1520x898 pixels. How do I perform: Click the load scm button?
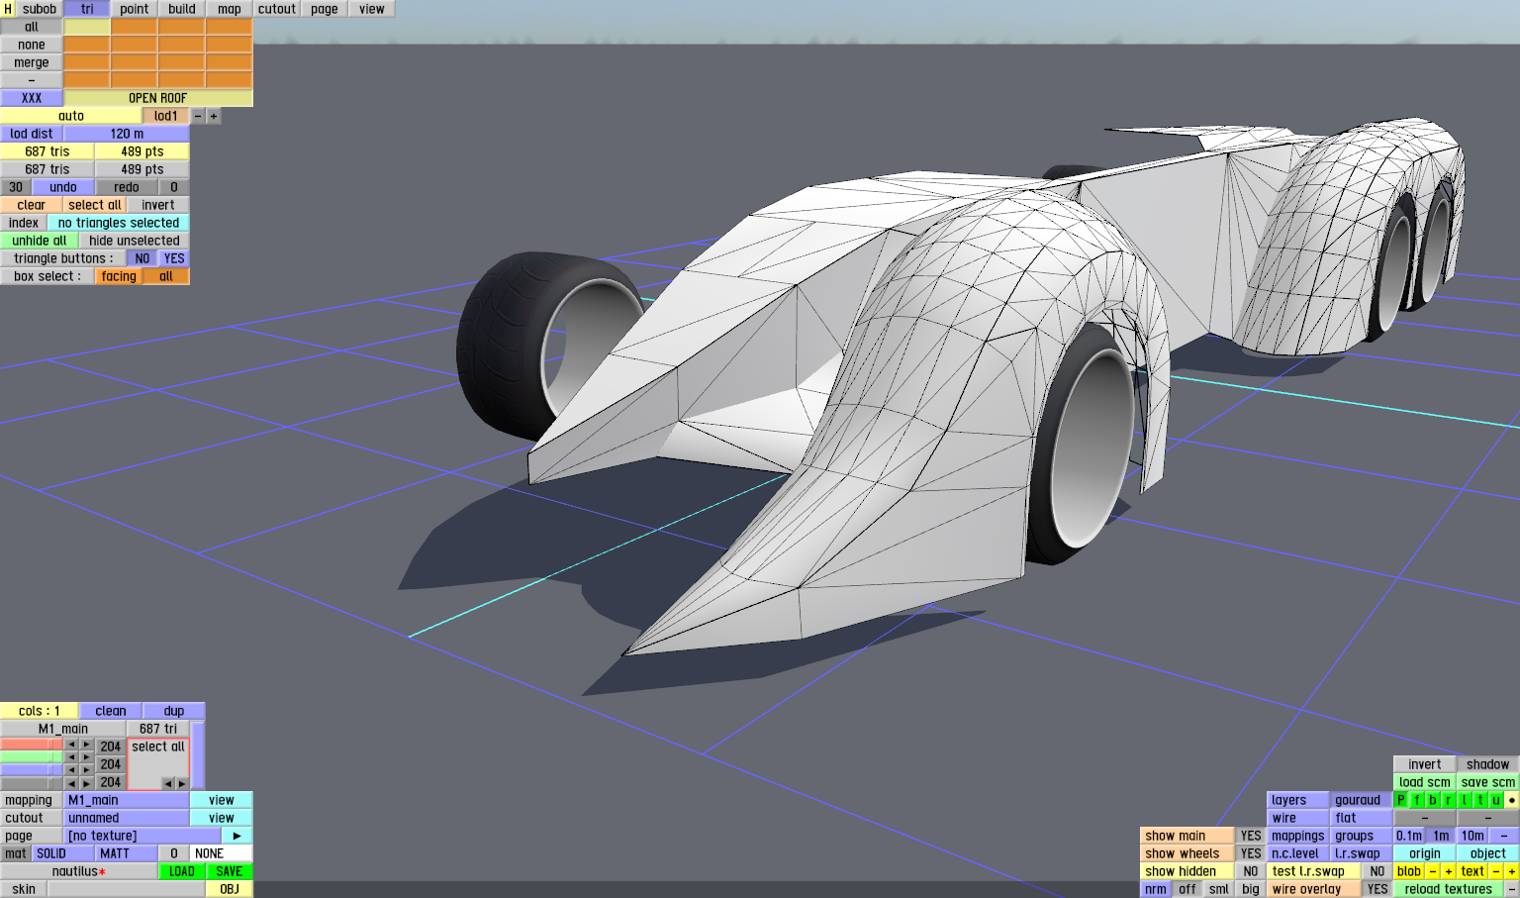click(1425, 782)
